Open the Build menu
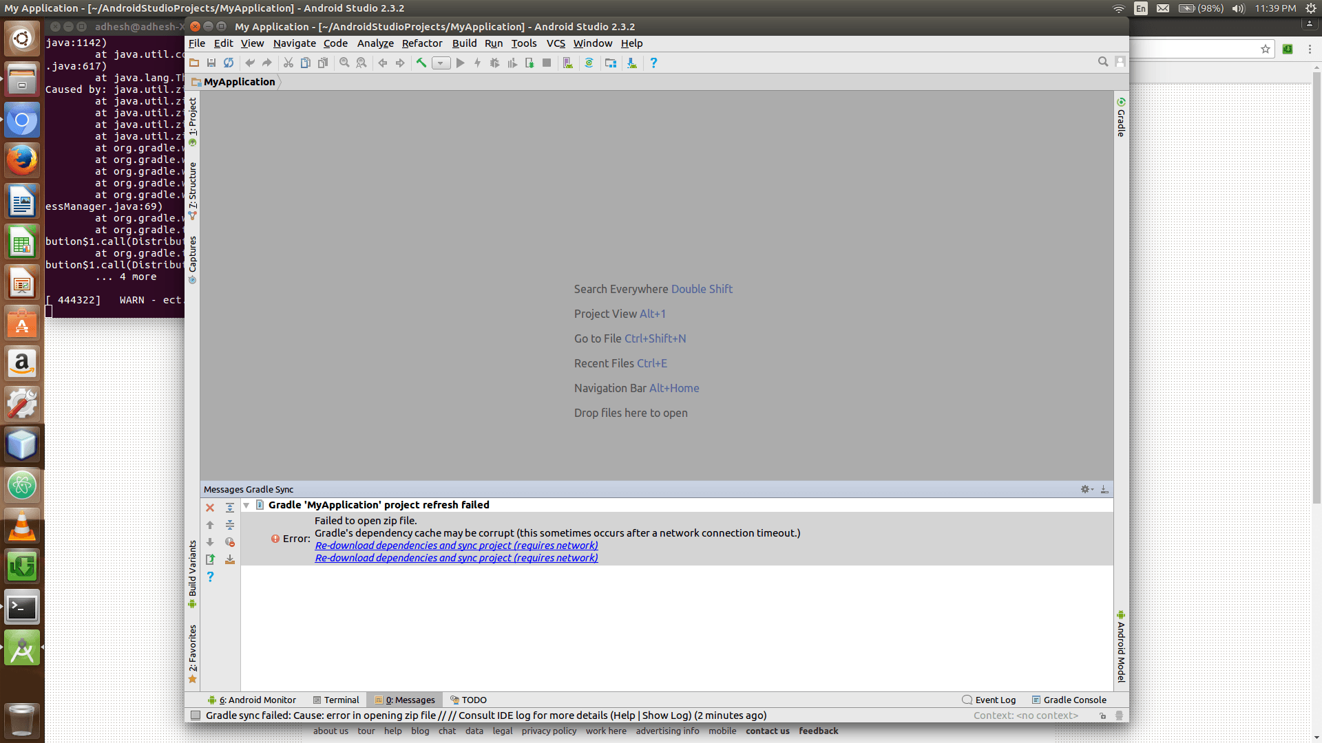1322x743 pixels. click(463, 43)
